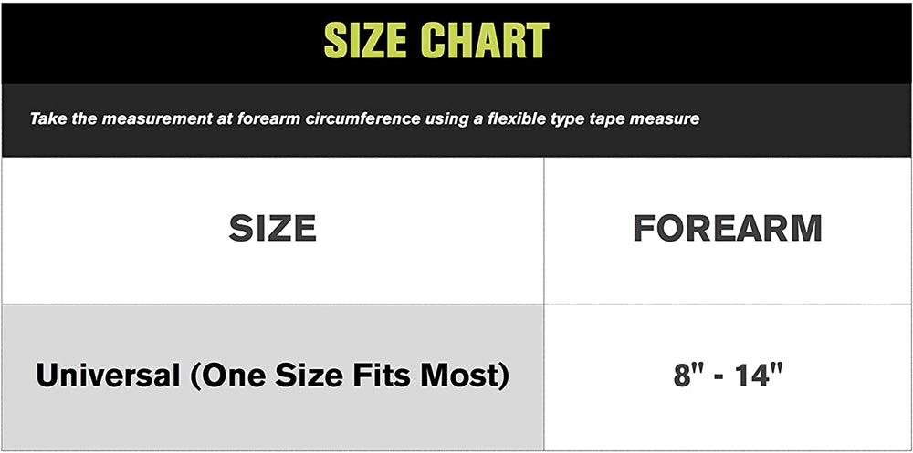
Task: Click the 8" minimum forearm value
Action: (684, 376)
